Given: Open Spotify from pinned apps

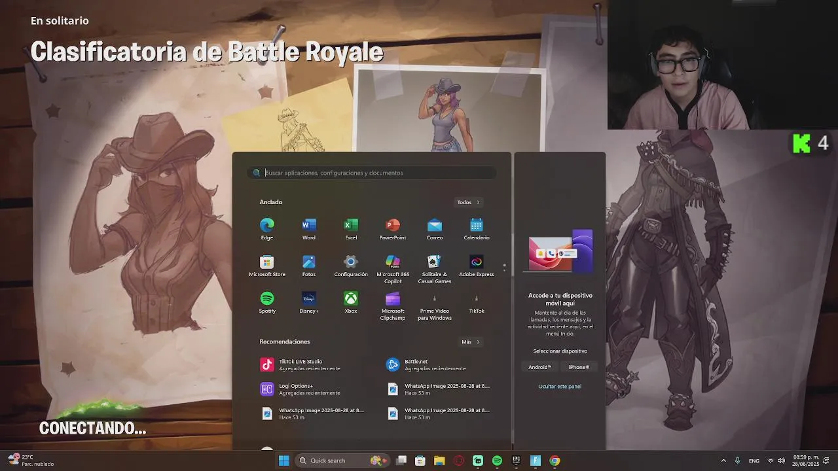Looking at the screenshot, I should (x=267, y=302).
